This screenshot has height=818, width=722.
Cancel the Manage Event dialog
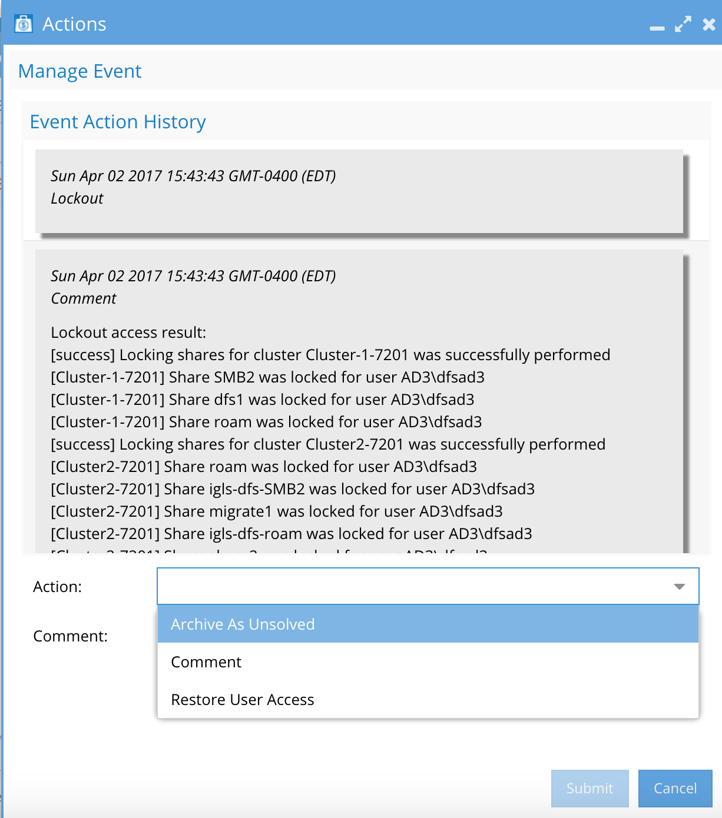pos(675,788)
